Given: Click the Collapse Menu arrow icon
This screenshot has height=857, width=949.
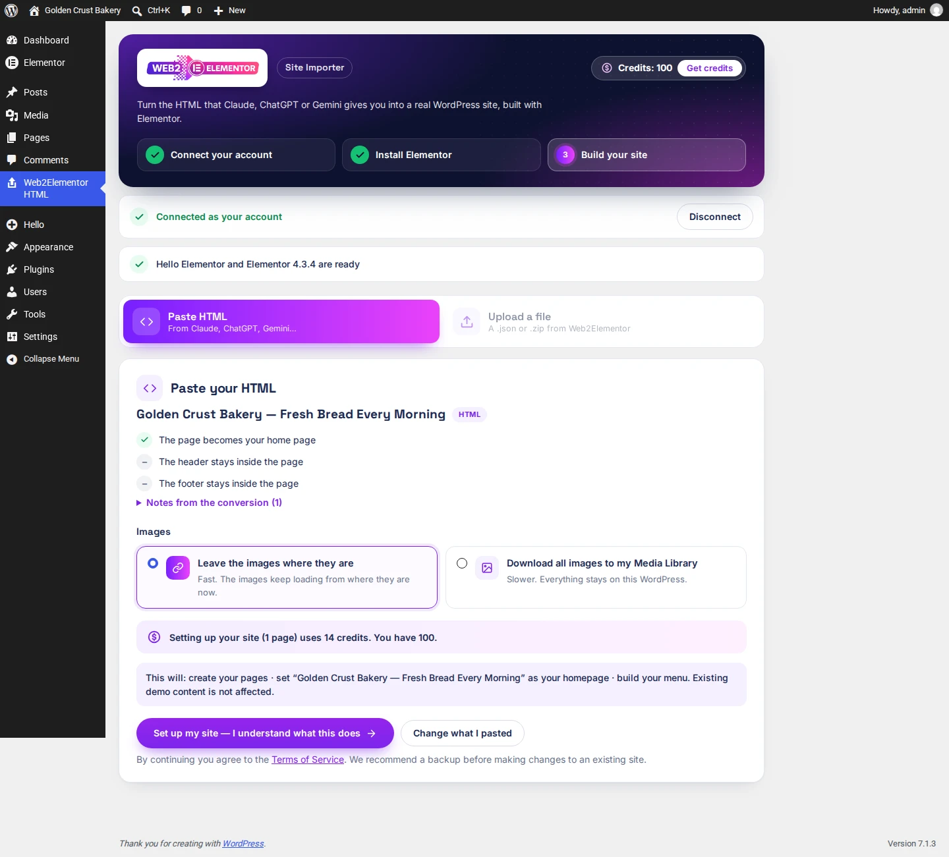Looking at the screenshot, I should (x=12, y=359).
